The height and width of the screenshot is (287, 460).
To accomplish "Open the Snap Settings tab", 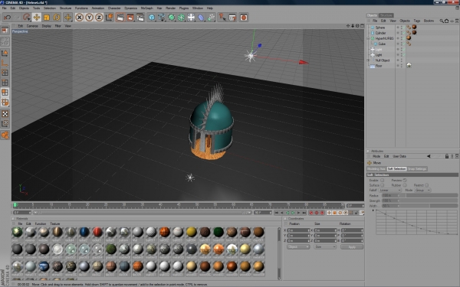I will point(417,169).
